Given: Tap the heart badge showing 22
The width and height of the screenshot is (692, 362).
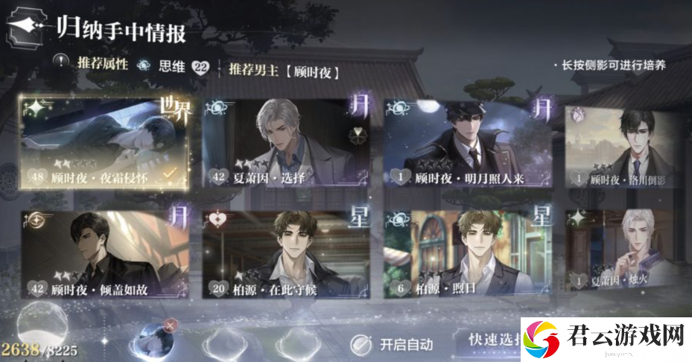Looking at the screenshot, I should tap(201, 68).
